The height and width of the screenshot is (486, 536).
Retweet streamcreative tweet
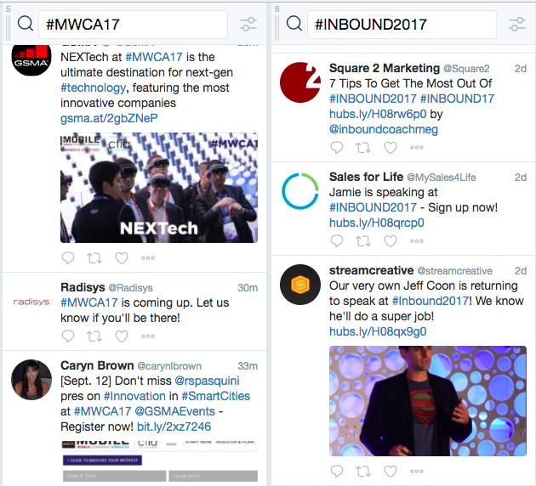pyautogui.click(x=363, y=471)
